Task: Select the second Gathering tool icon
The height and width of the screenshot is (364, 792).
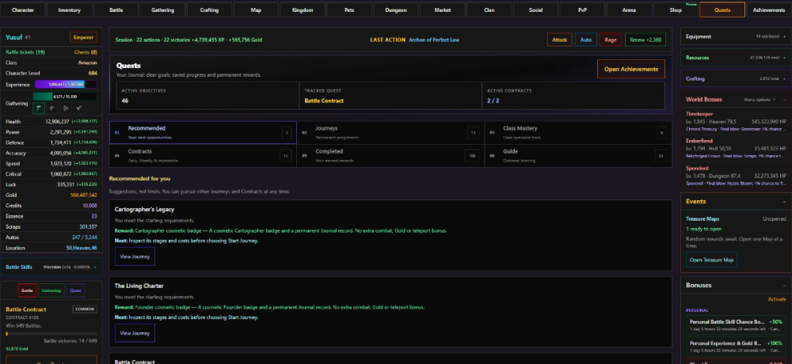Action: (x=52, y=108)
